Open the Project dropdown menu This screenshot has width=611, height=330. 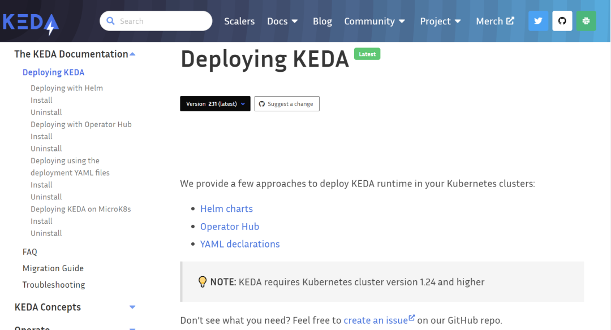click(x=440, y=21)
